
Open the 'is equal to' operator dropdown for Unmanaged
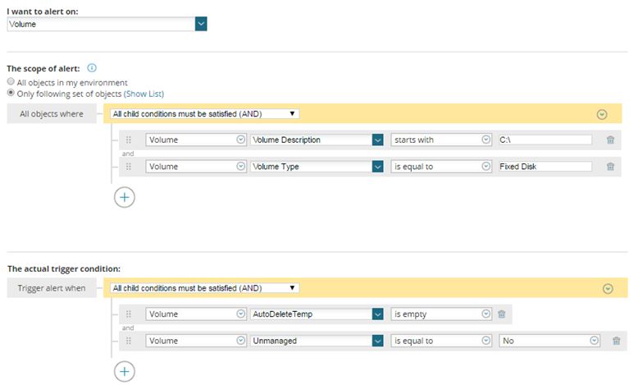(x=441, y=341)
